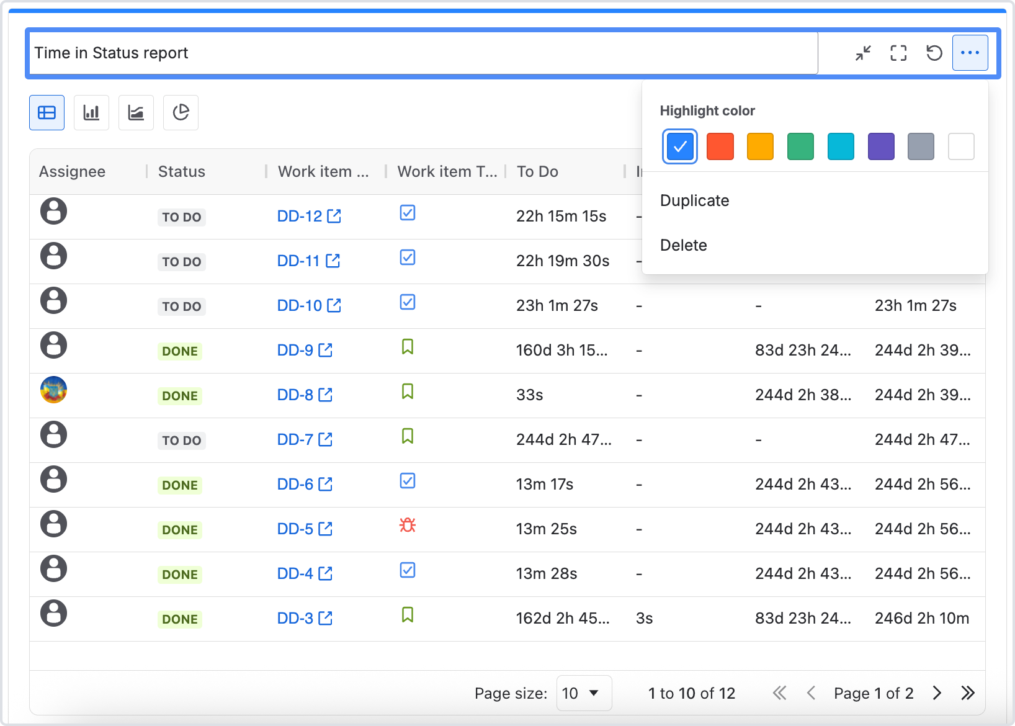
Task: Go to the next page arrow
Action: pos(937,693)
